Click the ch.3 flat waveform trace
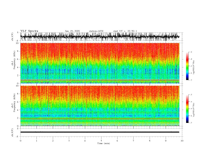 pyautogui.click(x=100, y=132)
